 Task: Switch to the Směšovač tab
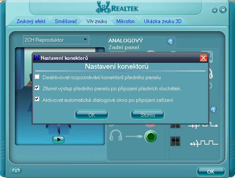coord(66,21)
